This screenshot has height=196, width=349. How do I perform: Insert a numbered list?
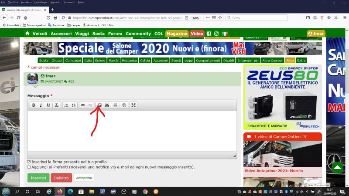pos(66,105)
